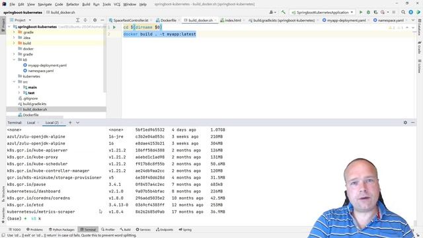This screenshot has width=423, height=238.
Task: Collapse springboot-kubernetes root node
Action: point(9,26)
